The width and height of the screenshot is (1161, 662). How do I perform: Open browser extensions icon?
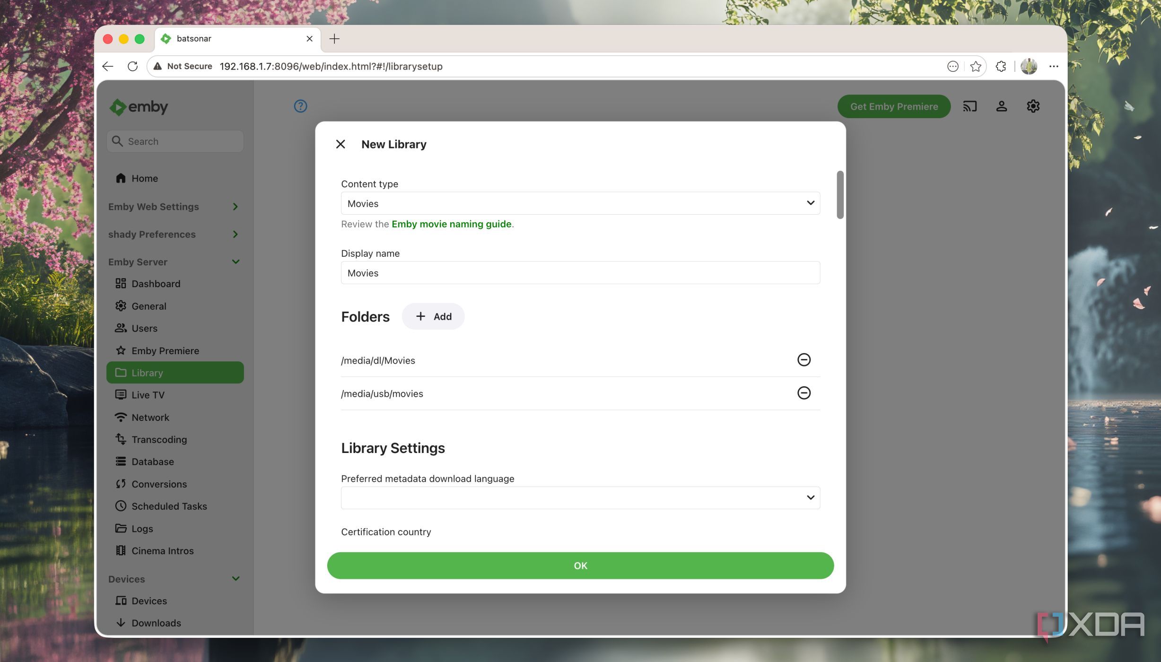[1001, 66]
